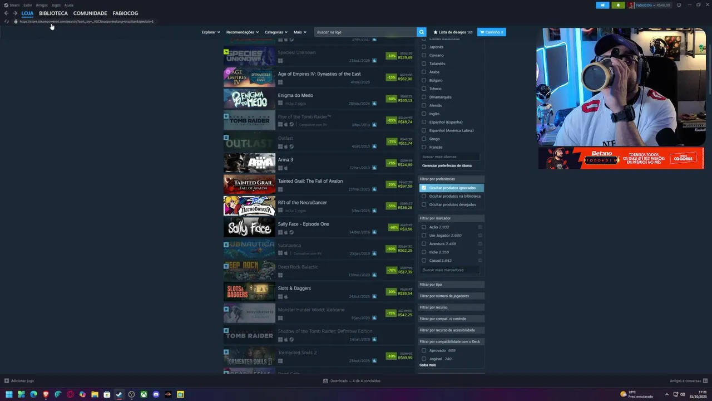
Task: Expand the Recomendações dropdown menu
Action: click(242, 32)
